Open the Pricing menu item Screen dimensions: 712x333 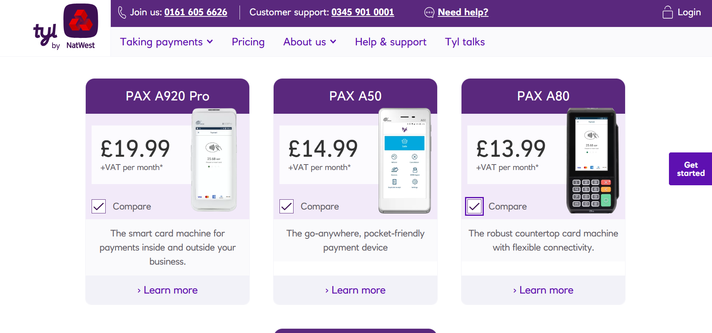click(x=248, y=42)
